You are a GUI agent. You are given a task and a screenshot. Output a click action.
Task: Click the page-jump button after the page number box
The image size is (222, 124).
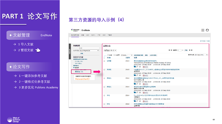(186, 50)
